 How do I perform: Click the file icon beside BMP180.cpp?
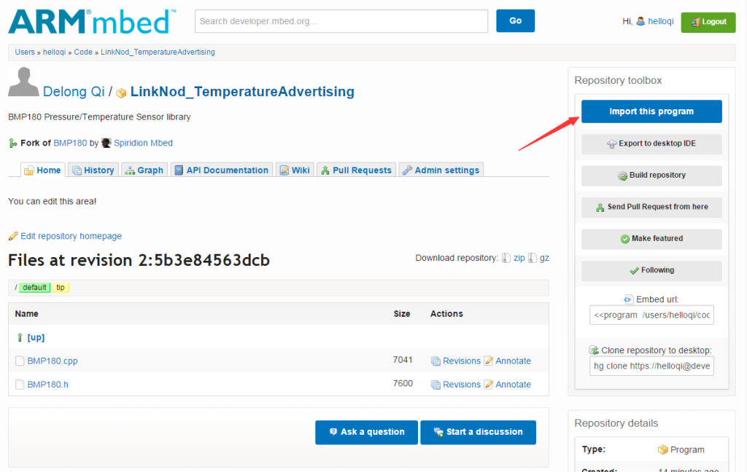tap(20, 361)
